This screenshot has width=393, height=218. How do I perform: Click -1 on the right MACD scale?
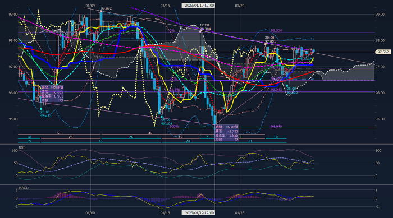tap(377, 207)
